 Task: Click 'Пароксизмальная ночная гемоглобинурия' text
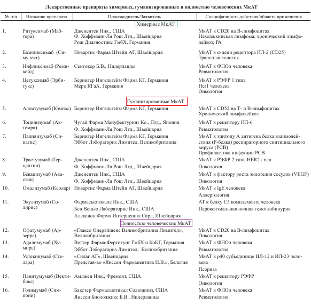point(244,209)
